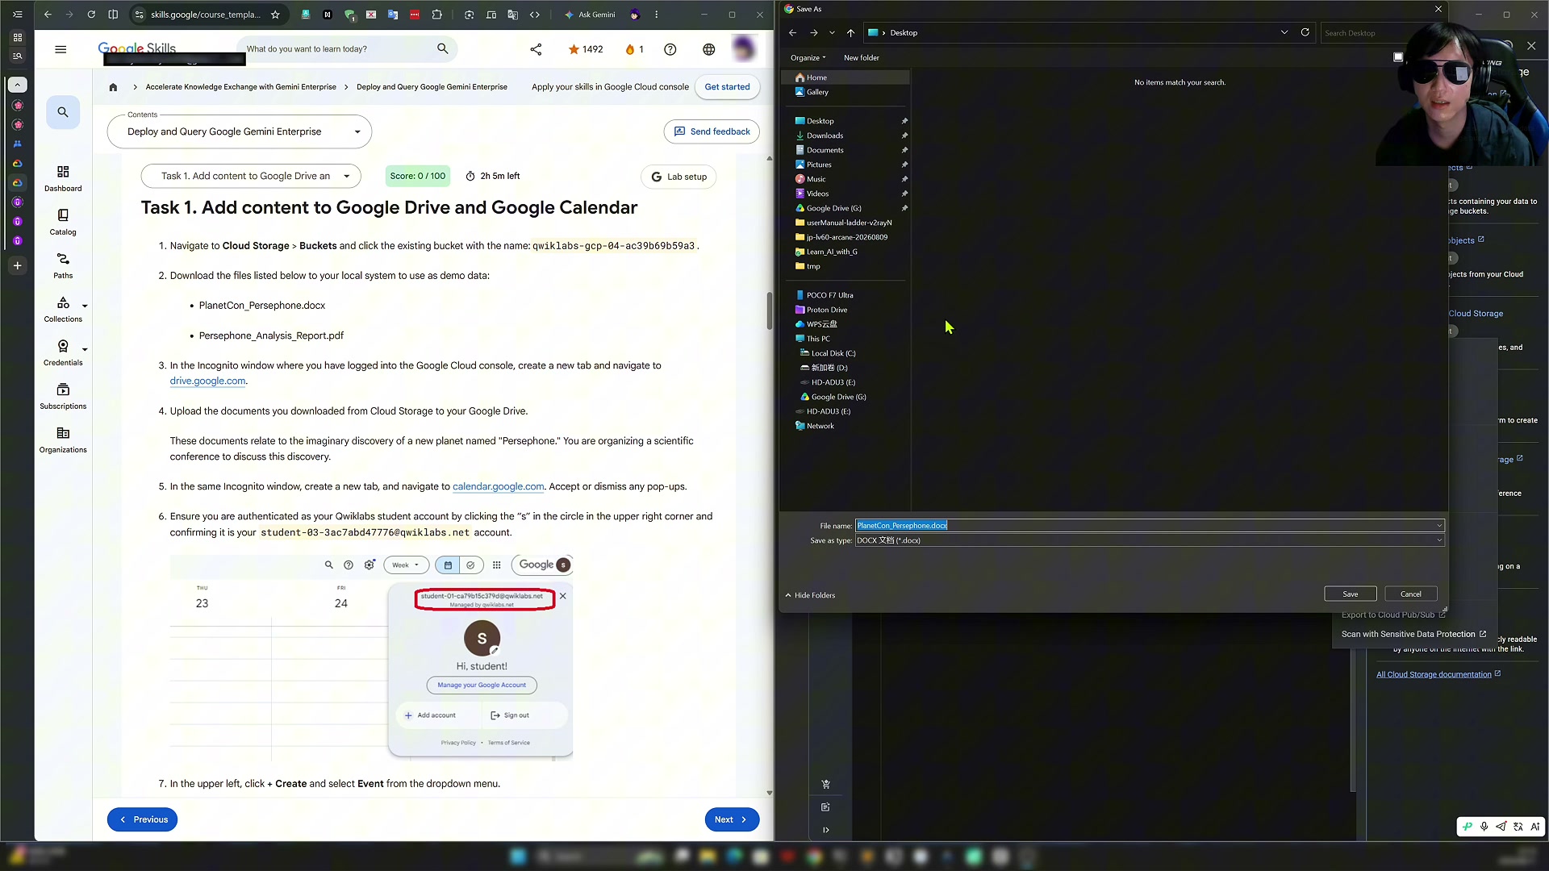Screen dimensions: 1549x871
Task: Click the Get started button
Action: 727,87
